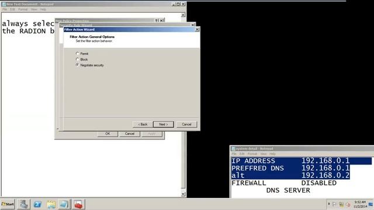Open the Action Center flag icon
374x210 pixels.
[335, 204]
